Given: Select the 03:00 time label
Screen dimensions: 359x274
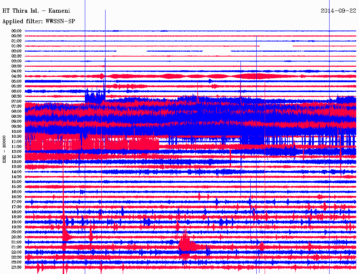Looking at the screenshot, I should (16, 61).
